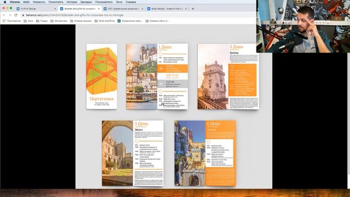Open the Stick and Drive bookmark folder
This screenshot has width=350, height=197.
point(104,21)
